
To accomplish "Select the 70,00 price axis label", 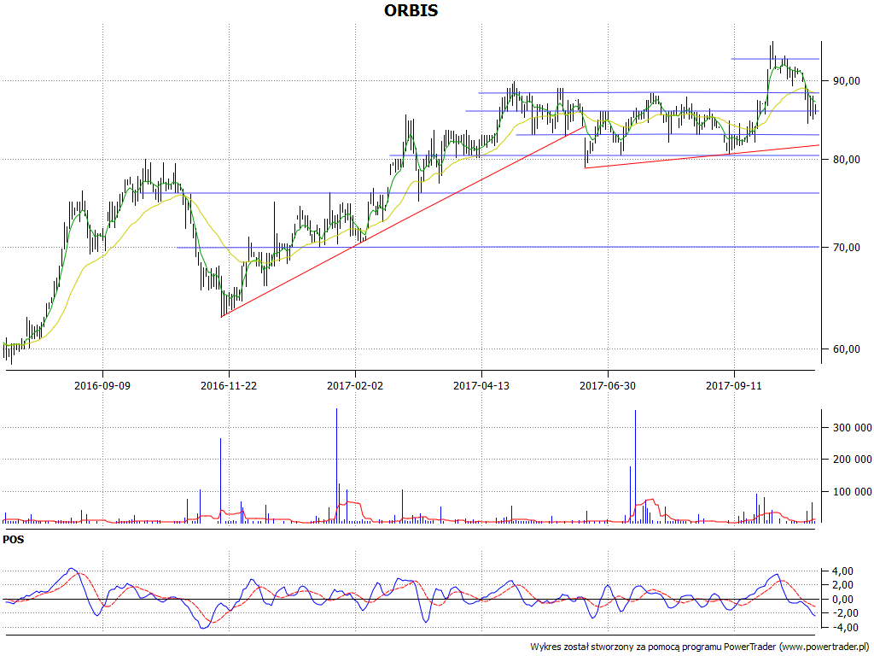I will click(x=846, y=248).
